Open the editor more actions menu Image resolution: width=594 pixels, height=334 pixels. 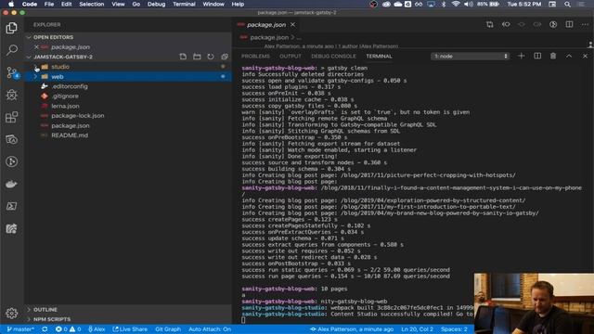click(x=585, y=25)
